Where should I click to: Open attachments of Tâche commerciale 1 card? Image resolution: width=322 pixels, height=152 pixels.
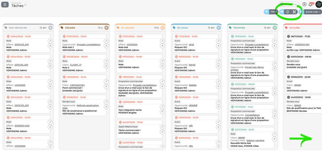[162, 132]
